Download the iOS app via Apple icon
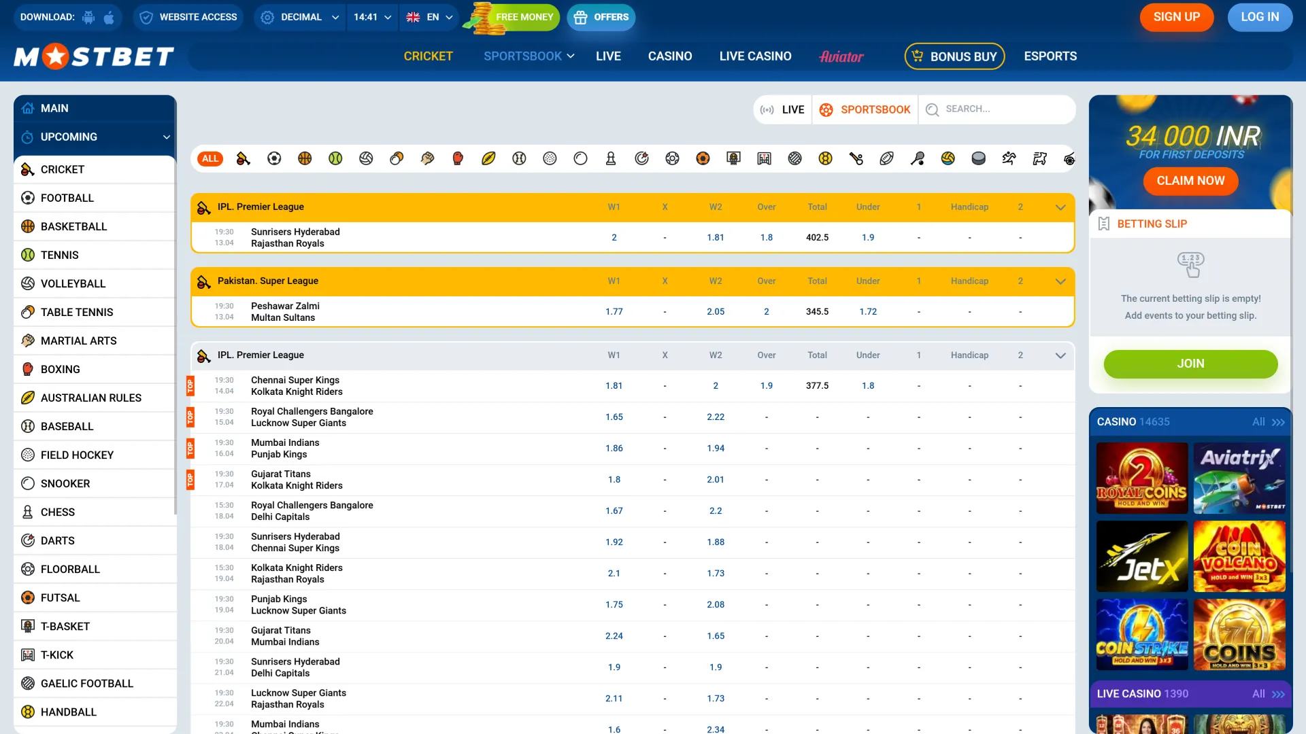This screenshot has width=1306, height=734. (x=109, y=18)
